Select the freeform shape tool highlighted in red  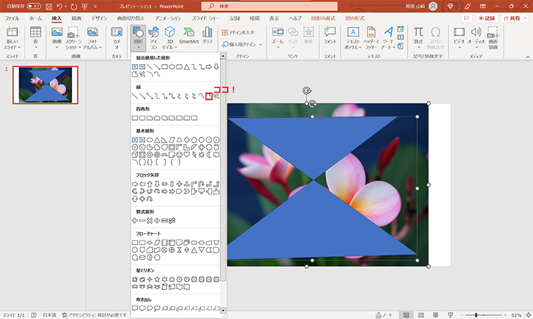click(x=209, y=97)
